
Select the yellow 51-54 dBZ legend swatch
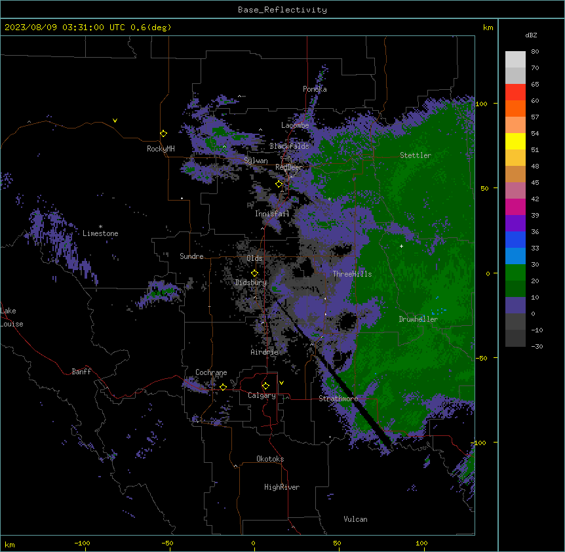pyautogui.click(x=515, y=141)
